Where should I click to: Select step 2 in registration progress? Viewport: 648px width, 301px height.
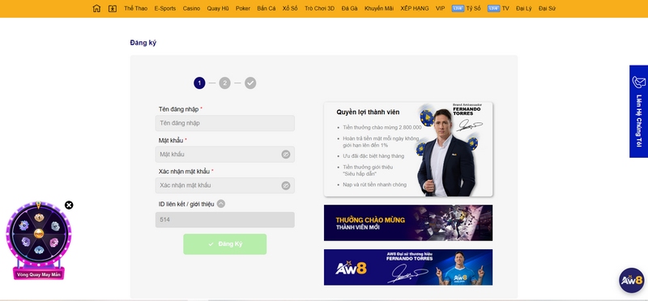224,83
